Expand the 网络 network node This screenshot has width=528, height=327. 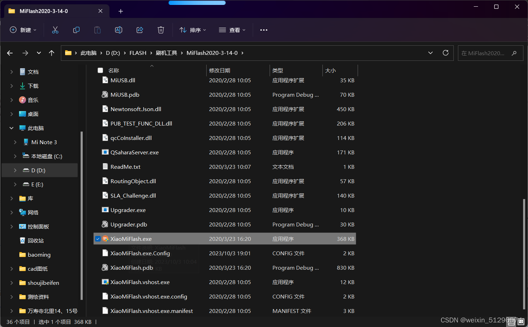click(11, 212)
